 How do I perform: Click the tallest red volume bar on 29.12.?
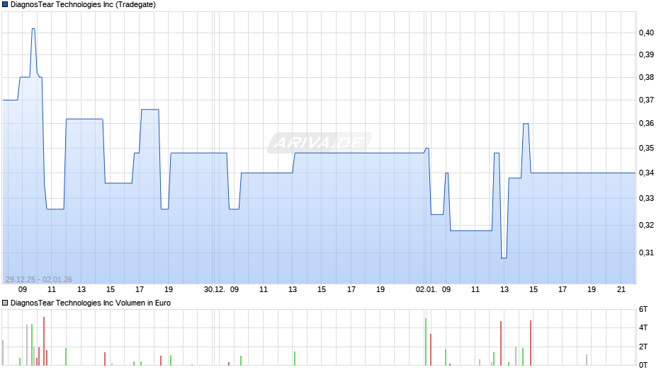[x=44, y=341]
